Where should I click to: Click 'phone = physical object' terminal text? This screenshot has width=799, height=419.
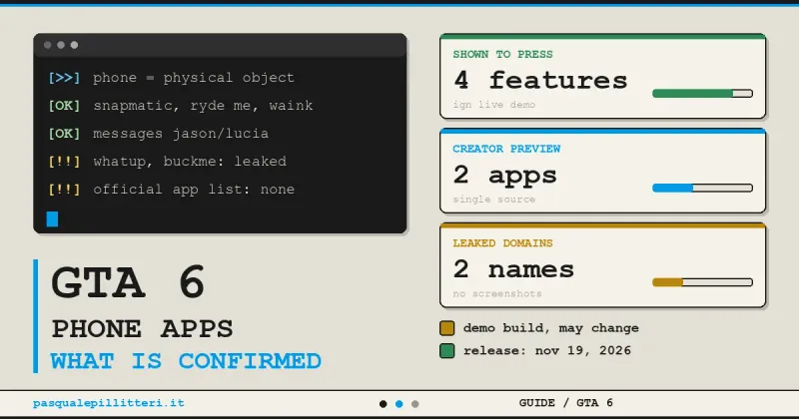click(x=194, y=78)
